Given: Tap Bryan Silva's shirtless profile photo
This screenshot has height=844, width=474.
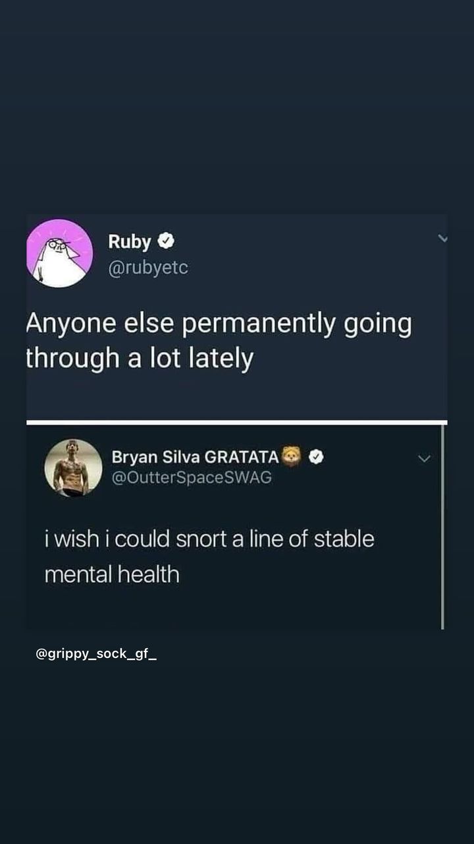Looking at the screenshot, I should 73,467.
